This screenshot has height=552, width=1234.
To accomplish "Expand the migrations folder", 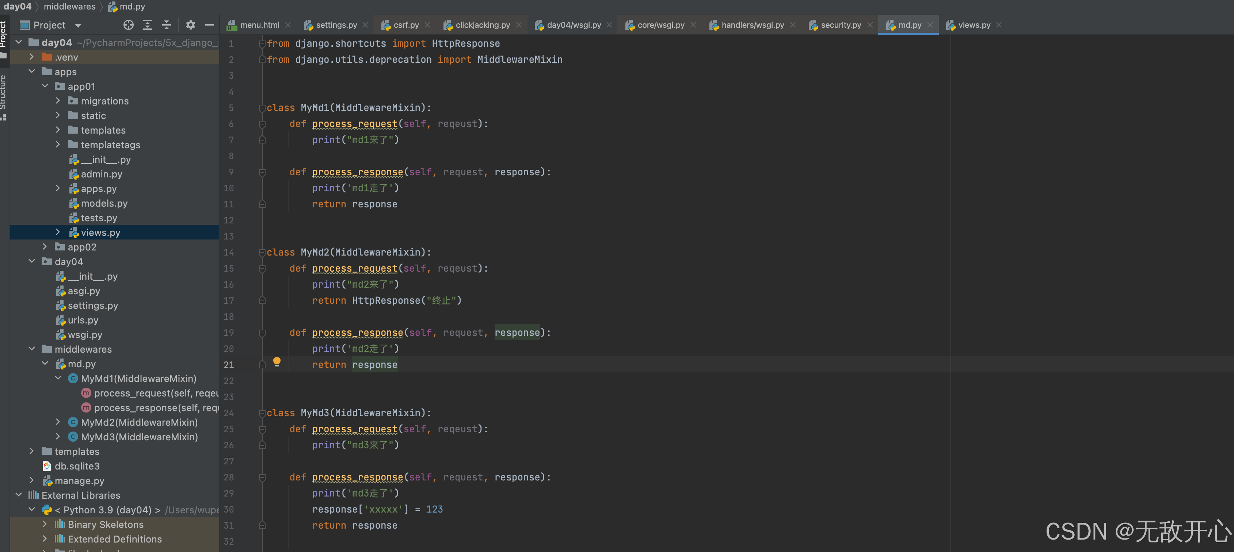I will 58,100.
